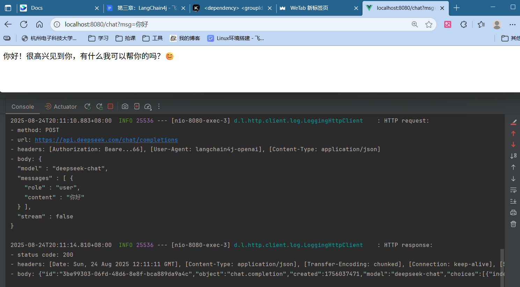Viewport: 520px width, 287px height.
Task: Select the 'status code: 200' line
Action: (42, 255)
